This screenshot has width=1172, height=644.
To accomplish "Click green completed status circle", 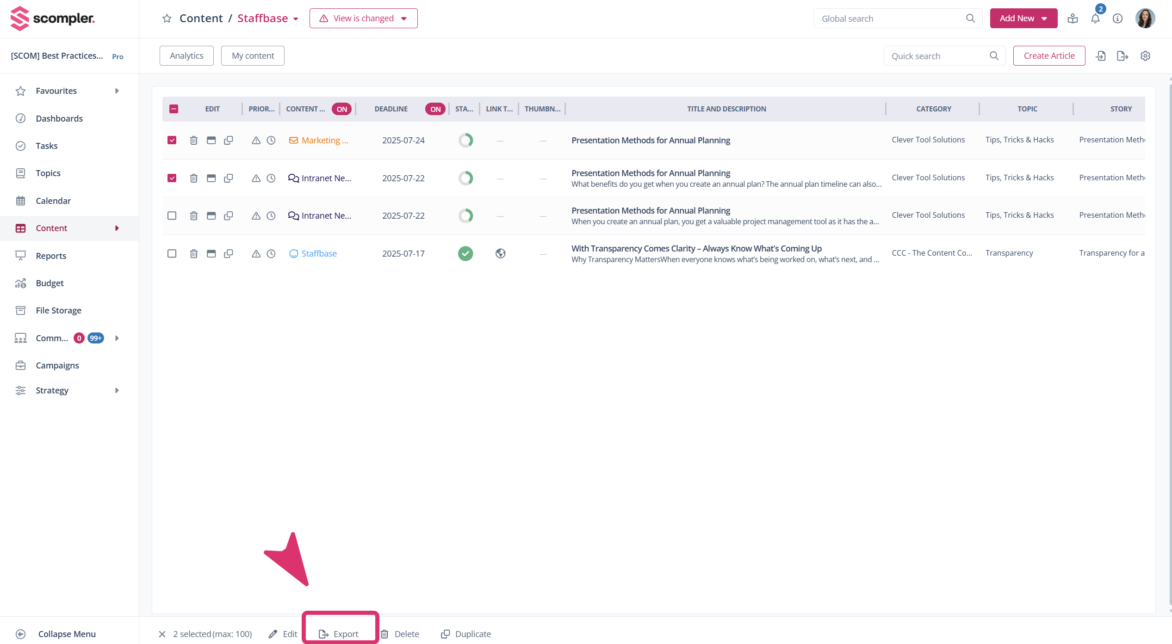I will tap(465, 253).
